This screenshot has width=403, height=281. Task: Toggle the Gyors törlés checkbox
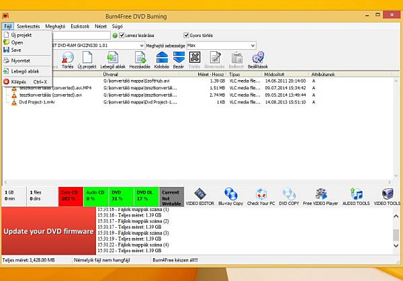pos(186,35)
